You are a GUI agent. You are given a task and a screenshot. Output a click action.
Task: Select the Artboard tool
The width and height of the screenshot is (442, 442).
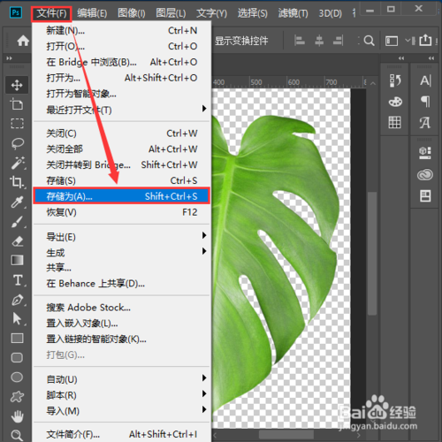(17, 104)
